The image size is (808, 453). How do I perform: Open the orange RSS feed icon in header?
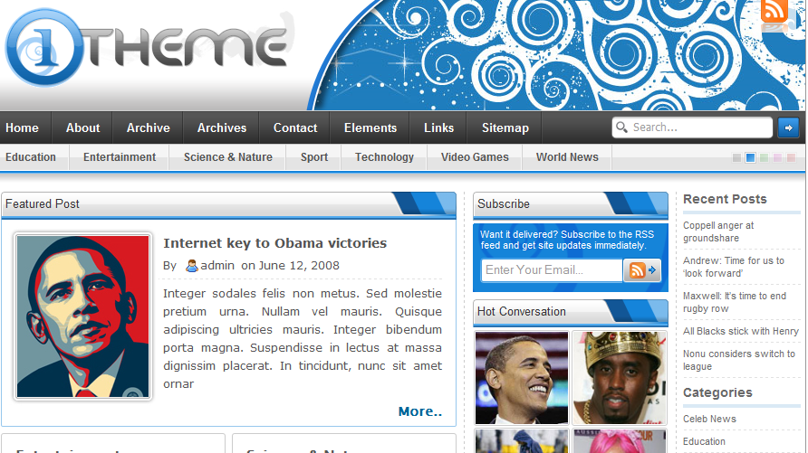[774, 12]
